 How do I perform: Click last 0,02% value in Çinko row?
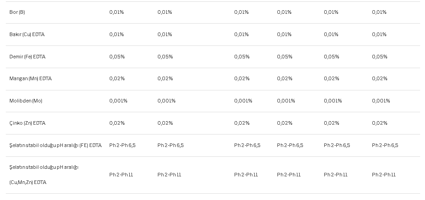pos(380,123)
